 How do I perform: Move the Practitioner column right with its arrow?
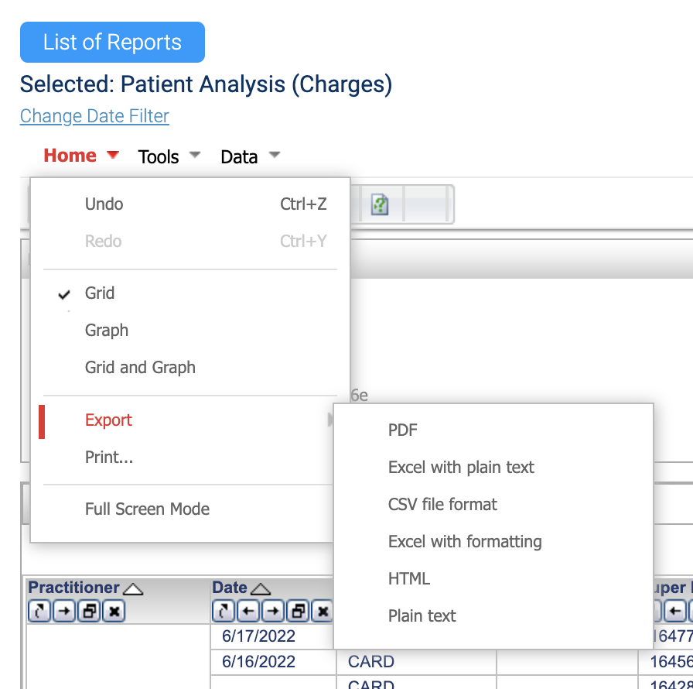[64, 611]
